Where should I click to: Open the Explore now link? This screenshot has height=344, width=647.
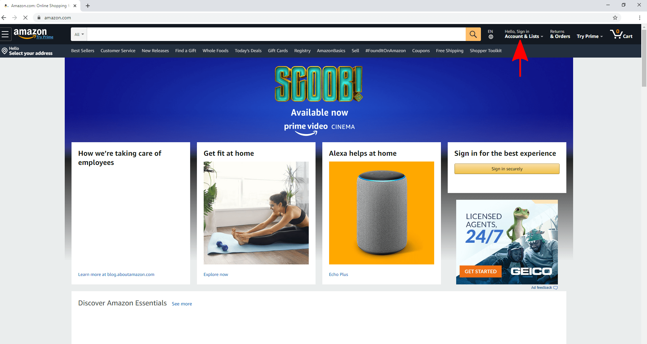coord(216,275)
